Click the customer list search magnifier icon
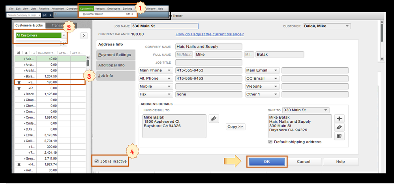394x184 pixels. click(x=64, y=44)
